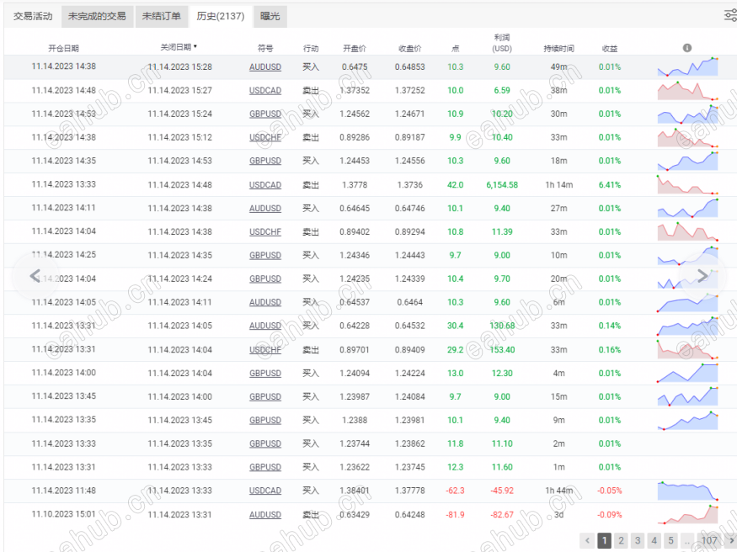Image resolution: width=737 pixels, height=552 pixels.
Task: Open AUDUSD link in the 3d duration row
Action: click(x=265, y=515)
